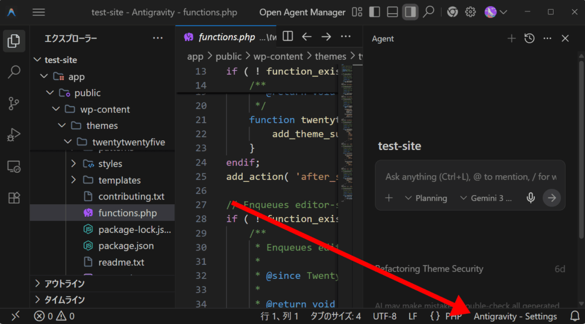The image size is (585, 324).
Task: Open the Extensions view icon
Action: [x=14, y=198]
